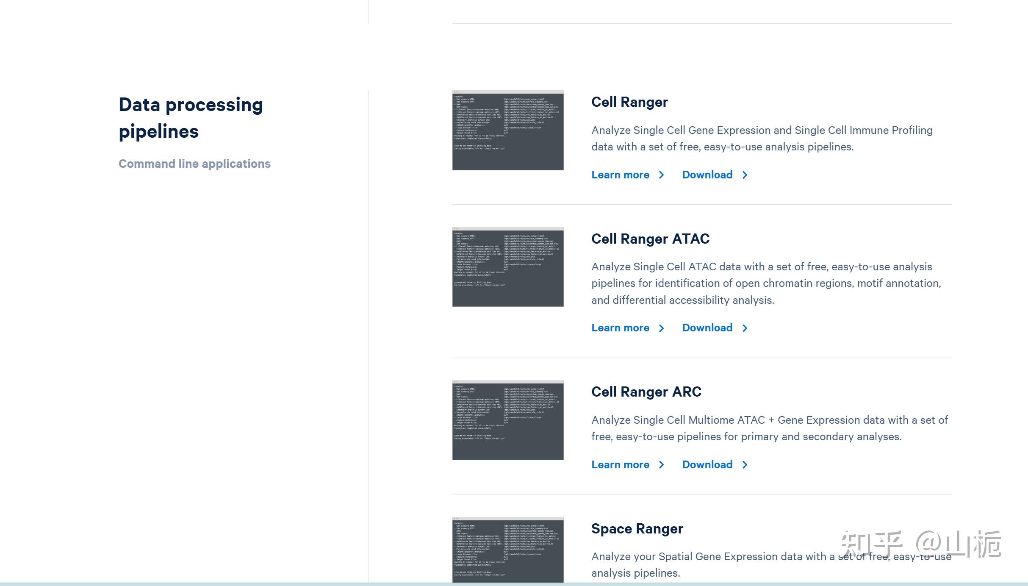Follow Cell Ranger ARC Learn more link

pyautogui.click(x=620, y=465)
